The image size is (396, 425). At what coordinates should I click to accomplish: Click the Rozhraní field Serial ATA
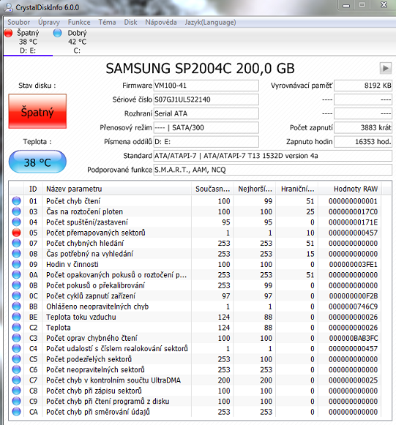point(206,113)
